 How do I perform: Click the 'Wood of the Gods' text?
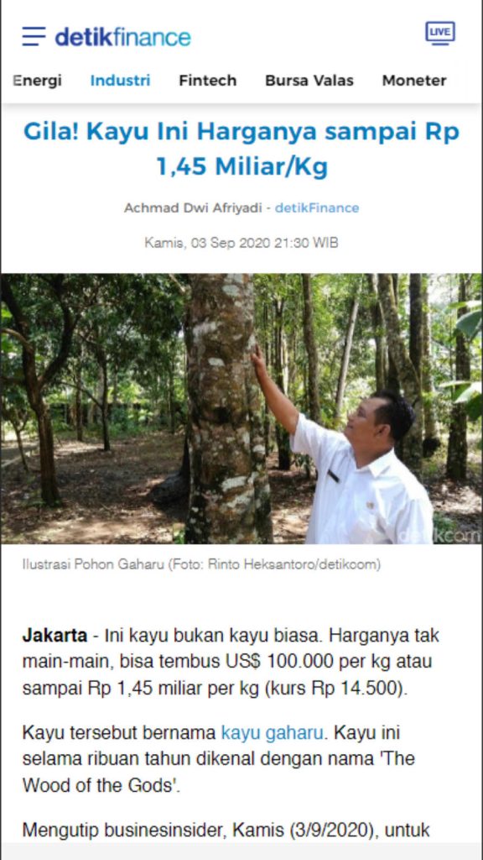pyautogui.click(x=101, y=785)
